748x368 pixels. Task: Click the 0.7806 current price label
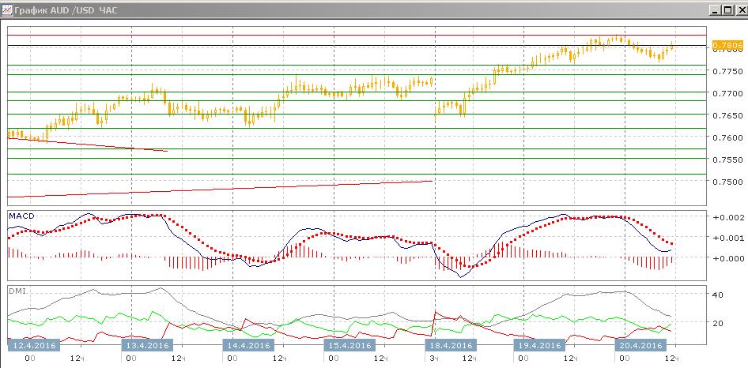coord(727,45)
